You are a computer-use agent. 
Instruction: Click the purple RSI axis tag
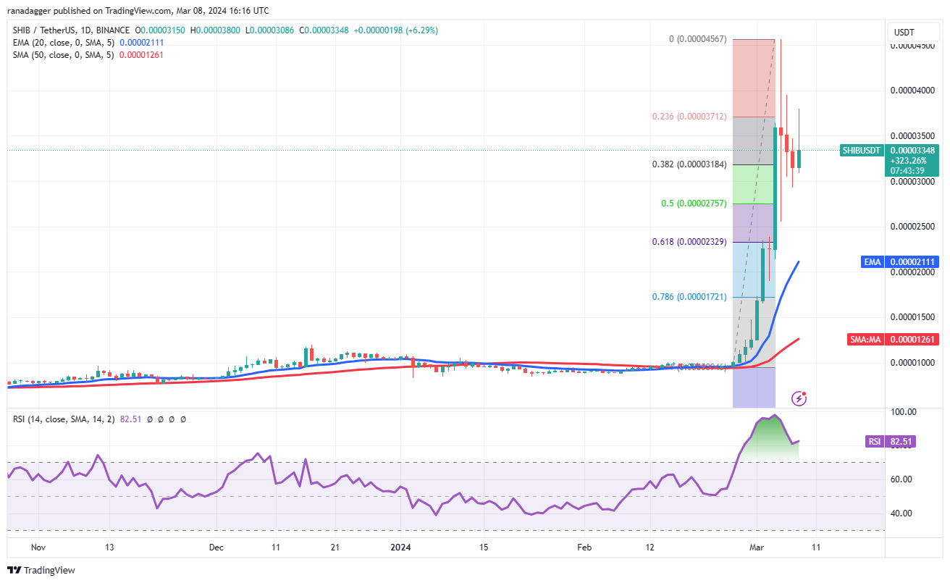875,441
